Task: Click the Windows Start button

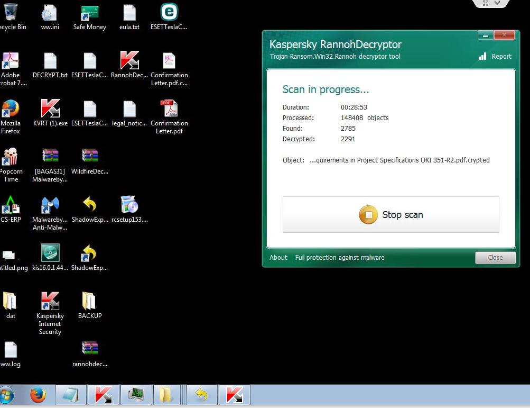Action: [7, 395]
